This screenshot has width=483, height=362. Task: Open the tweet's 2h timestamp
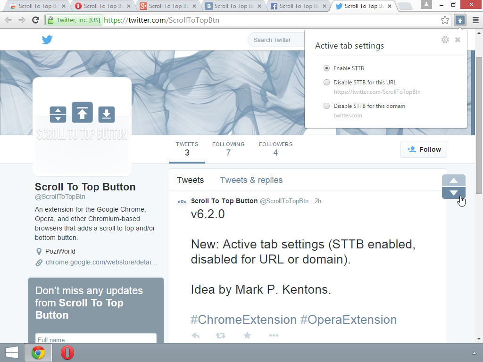tap(317, 201)
